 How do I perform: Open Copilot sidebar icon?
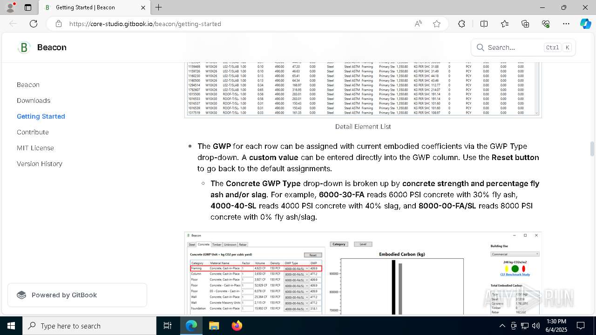[585, 24]
